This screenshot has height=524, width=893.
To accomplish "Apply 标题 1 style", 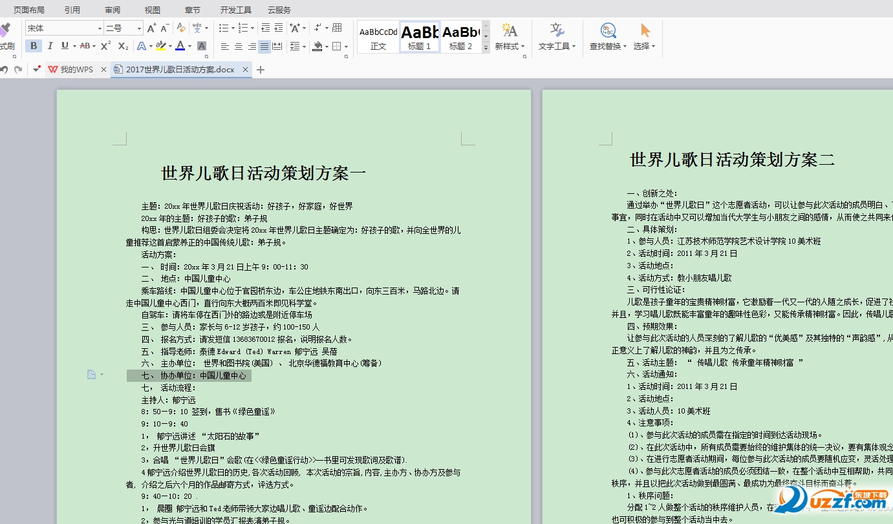I will click(420, 37).
